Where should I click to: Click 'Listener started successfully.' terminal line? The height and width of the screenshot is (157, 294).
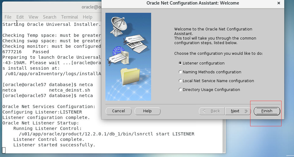coord(54,145)
